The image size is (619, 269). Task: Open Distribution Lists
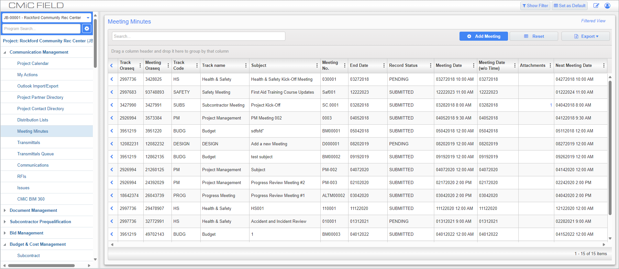33,120
